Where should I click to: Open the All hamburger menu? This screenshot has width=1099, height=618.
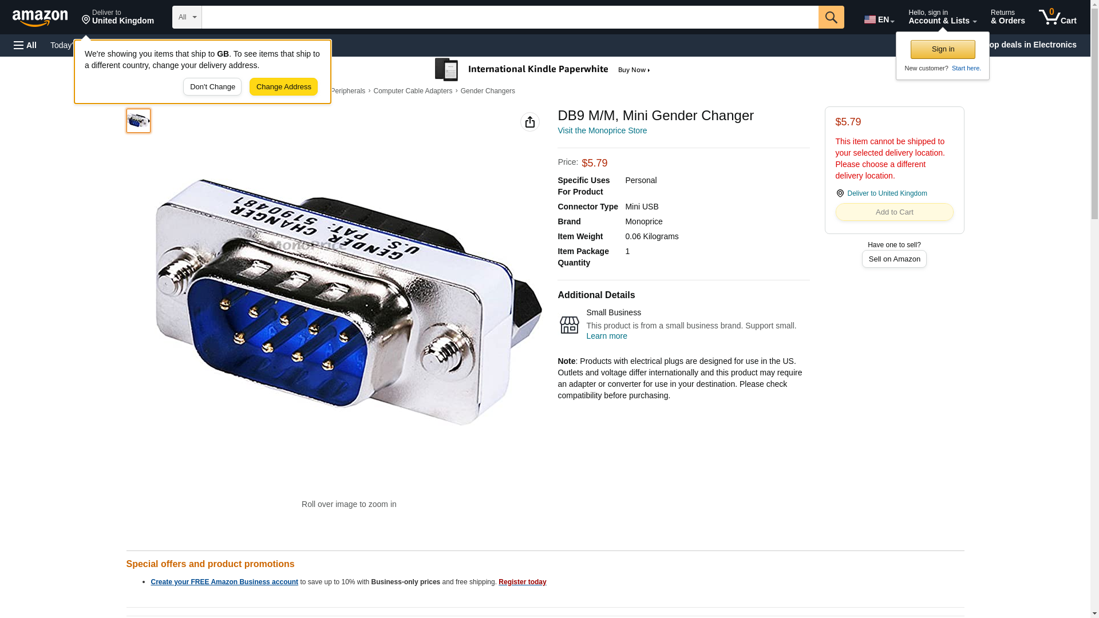25,45
